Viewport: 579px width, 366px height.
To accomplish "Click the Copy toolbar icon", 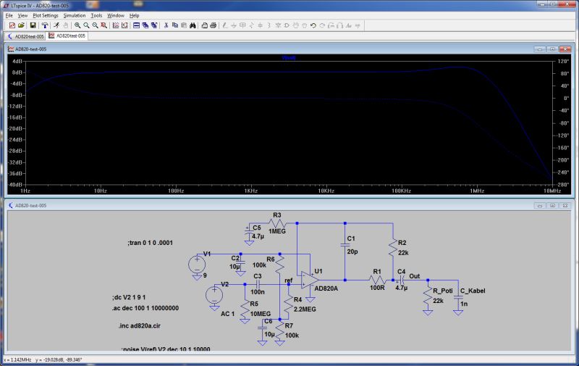I will pyautogui.click(x=174, y=25).
